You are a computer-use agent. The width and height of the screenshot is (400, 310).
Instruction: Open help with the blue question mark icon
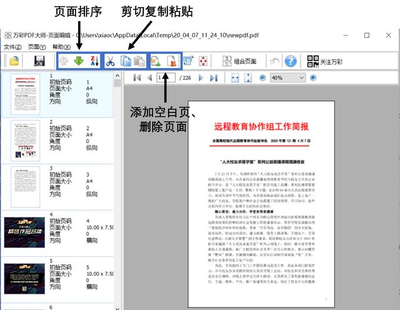pyautogui.click(x=291, y=61)
